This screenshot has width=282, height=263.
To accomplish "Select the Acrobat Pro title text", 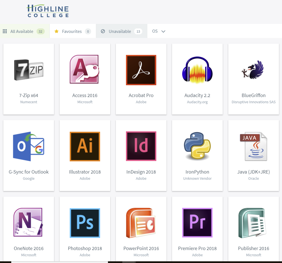I will (x=141, y=95).
